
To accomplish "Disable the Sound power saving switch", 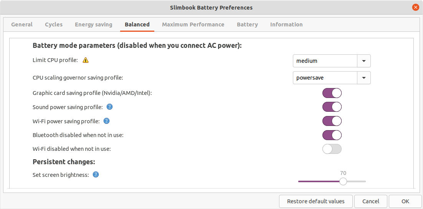I will tap(332, 107).
